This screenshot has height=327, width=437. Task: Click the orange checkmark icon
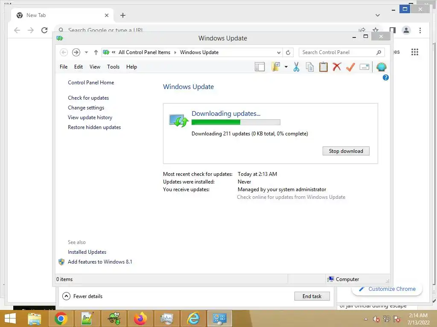click(350, 67)
